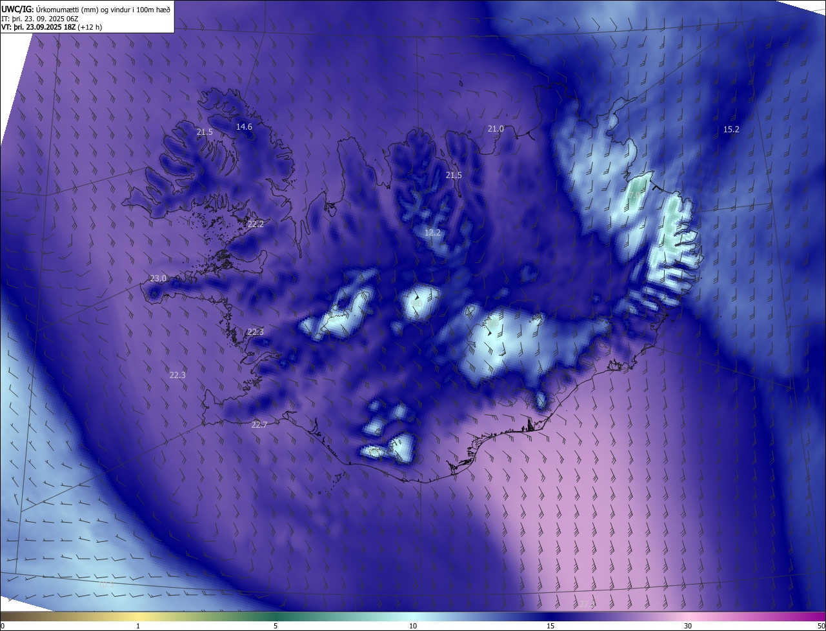Select the 'VT: þri. 23.09.2025 18Z (+12 h)' line

[x=52, y=27]
